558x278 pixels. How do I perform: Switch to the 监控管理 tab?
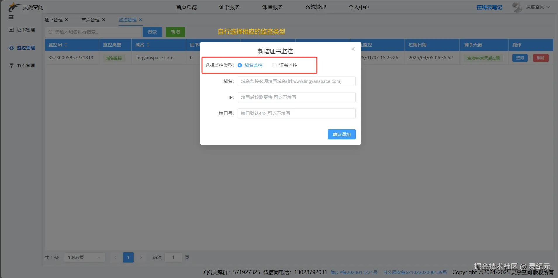[127, 20]
